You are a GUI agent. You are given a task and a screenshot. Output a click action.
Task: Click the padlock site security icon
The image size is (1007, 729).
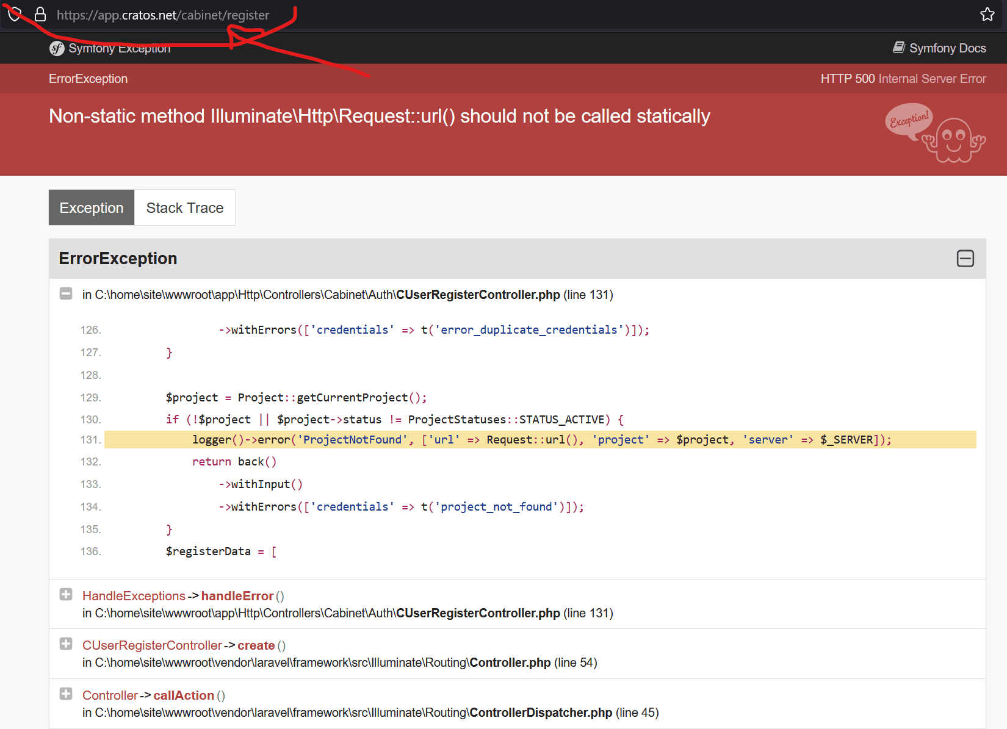(x=40, y=15)
